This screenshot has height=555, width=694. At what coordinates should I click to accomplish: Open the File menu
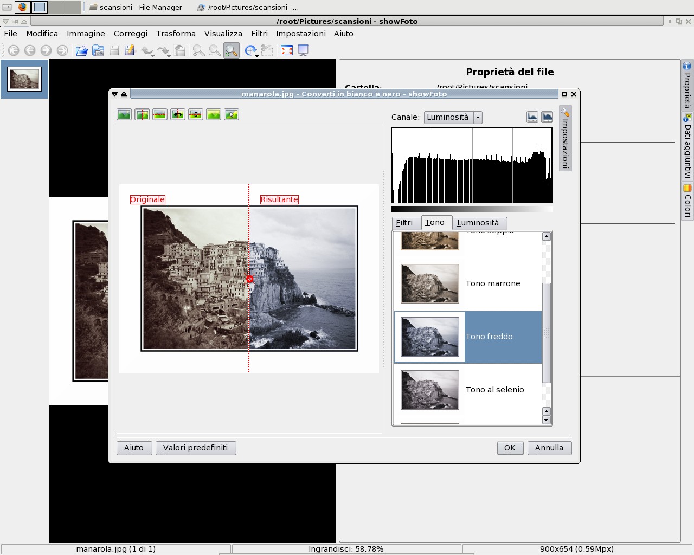10,34
